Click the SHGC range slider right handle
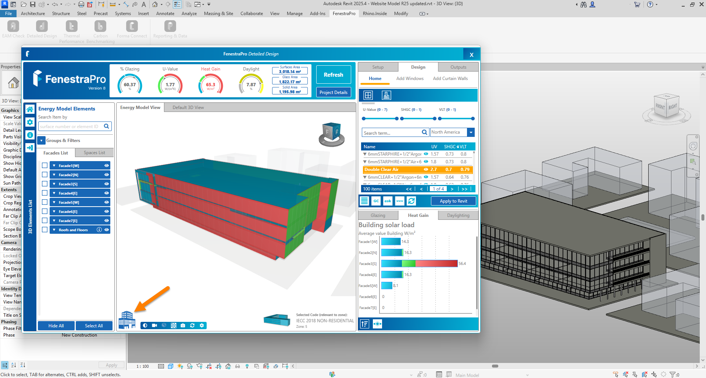The height and width of the screenshot is (378, 706). [435, 119]
